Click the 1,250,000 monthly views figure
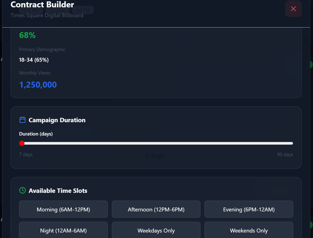 pyautogui.click(x=38, y=85)
